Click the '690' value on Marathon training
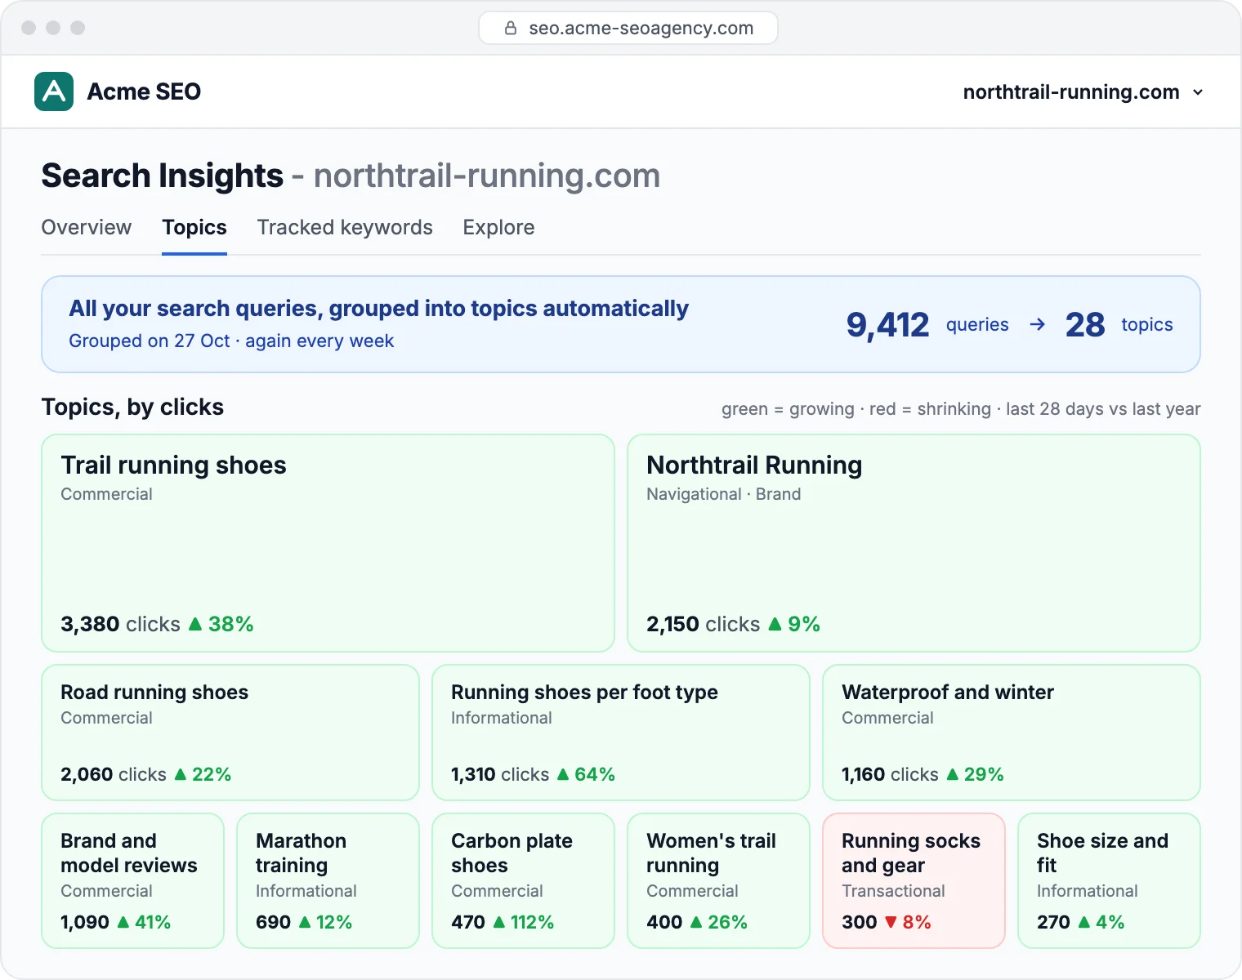The width and height of the screenshot is (1242, 980). pyautogui.click(x=273, y=922)
